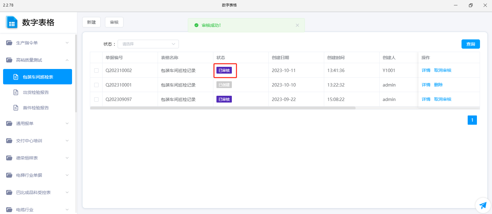Open the 状态 filter dropdown

[148, 44]
